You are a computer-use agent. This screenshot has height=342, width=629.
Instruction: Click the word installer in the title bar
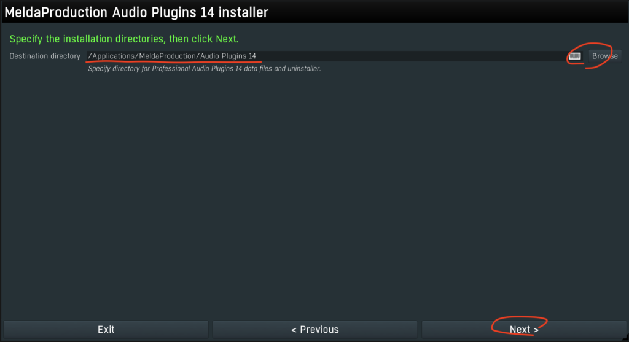pos(243,12)
